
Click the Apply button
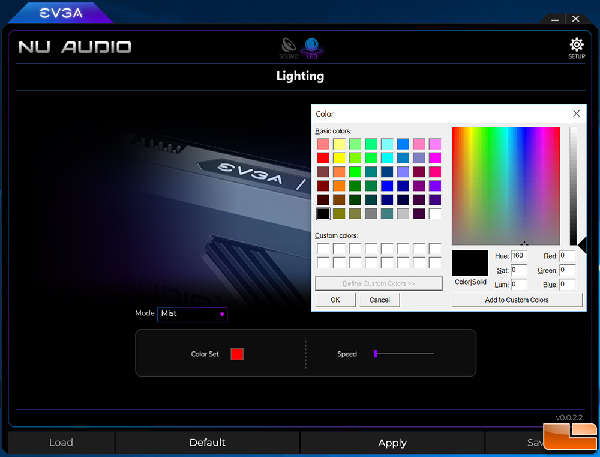(x=392, y=443)
